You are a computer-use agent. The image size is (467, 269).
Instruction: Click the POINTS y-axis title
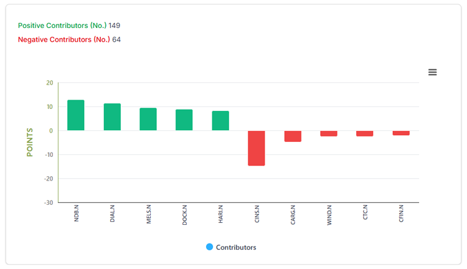point(29,143)
